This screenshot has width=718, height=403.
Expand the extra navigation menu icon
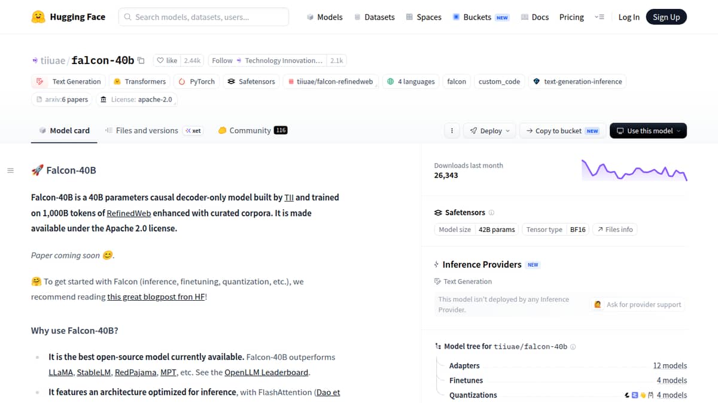[x=599, y=17]
